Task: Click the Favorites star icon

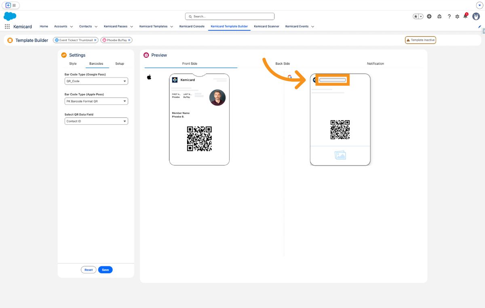Action: coord(415,16)
